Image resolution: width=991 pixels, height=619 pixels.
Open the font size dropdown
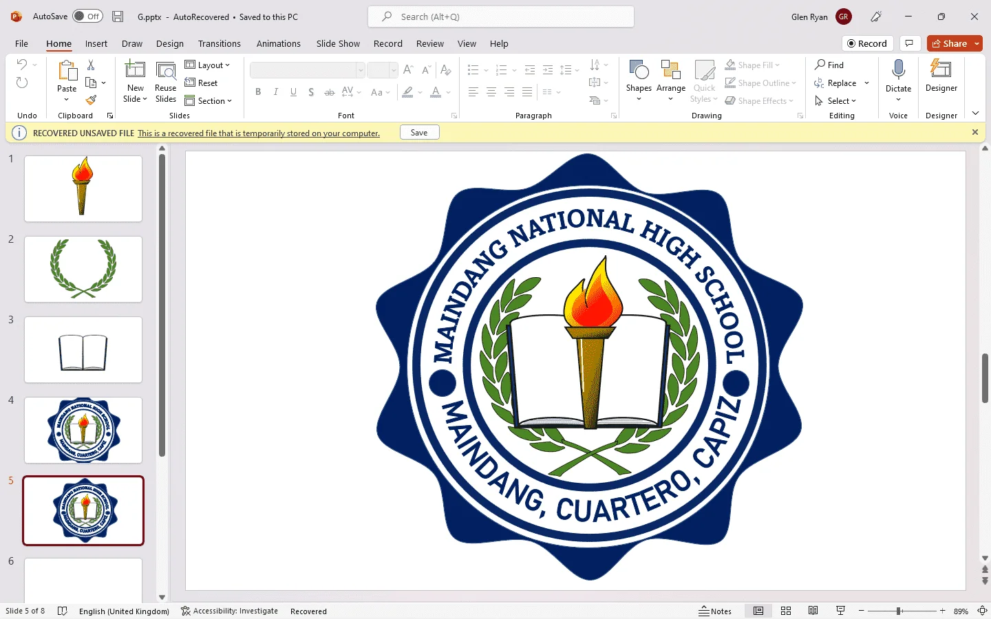[x=394, y=70]
